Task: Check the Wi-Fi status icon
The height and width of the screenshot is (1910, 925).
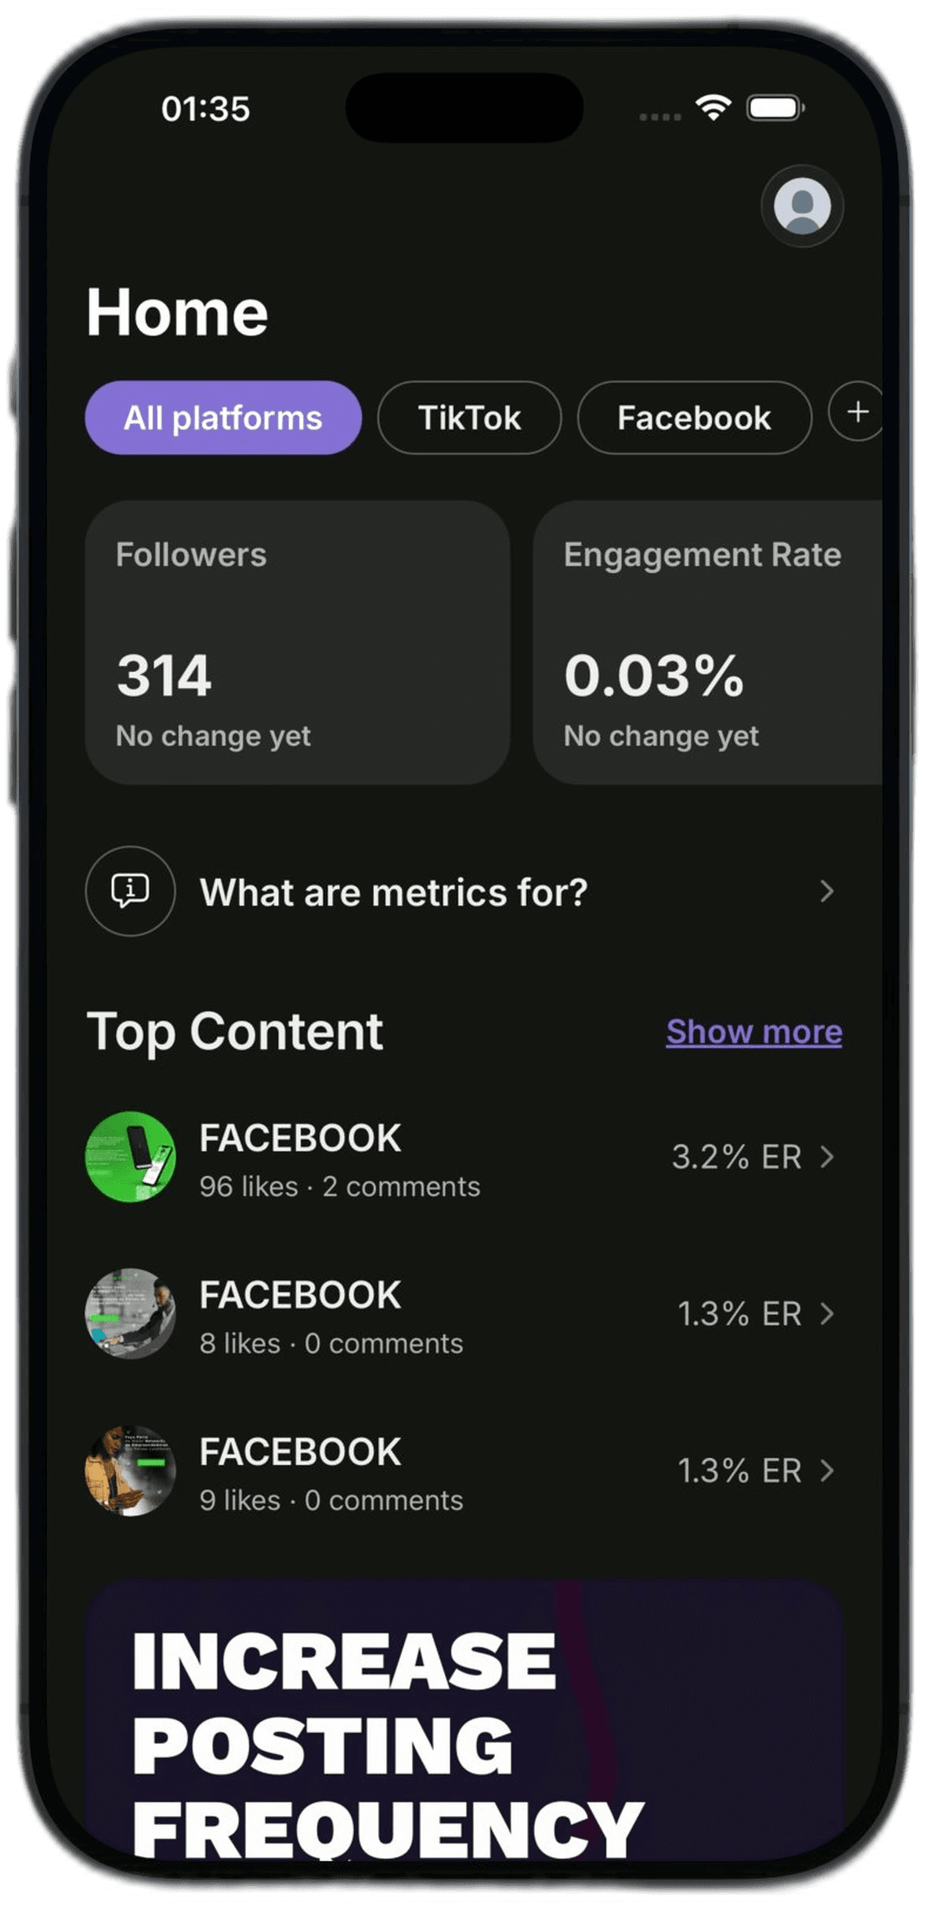Action: (713, 107)
